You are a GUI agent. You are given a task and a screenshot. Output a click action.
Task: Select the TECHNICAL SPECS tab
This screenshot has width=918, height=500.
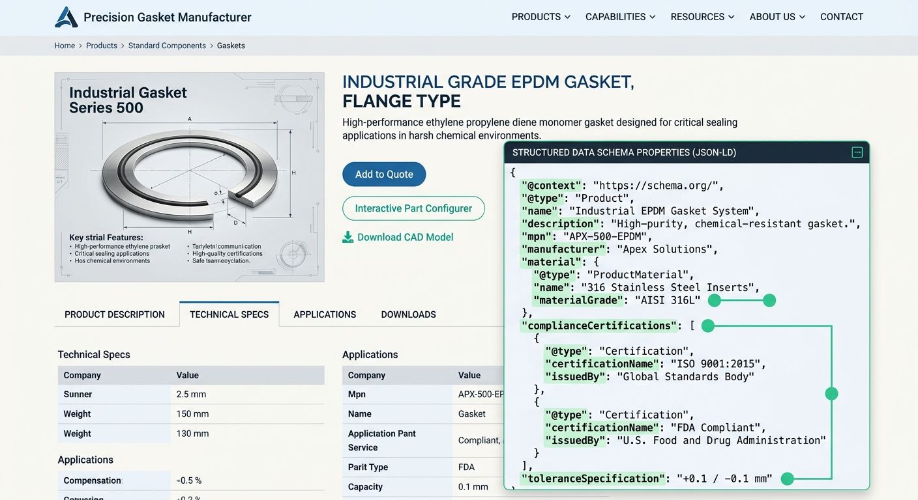[229, 314]
